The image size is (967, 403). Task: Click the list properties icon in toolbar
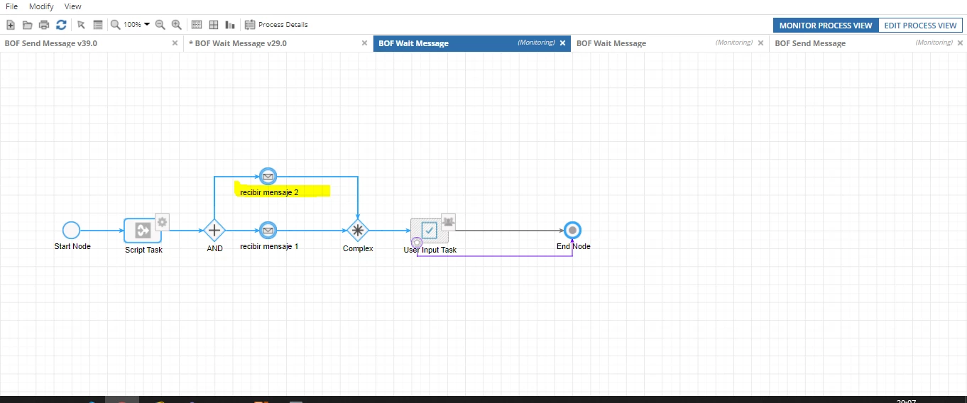(98, 25)
